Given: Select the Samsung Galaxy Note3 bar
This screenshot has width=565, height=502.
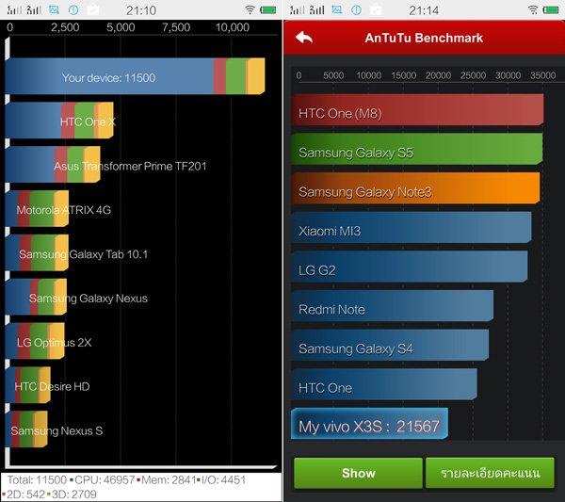Looking at the screenshot, I should (415, 188).
